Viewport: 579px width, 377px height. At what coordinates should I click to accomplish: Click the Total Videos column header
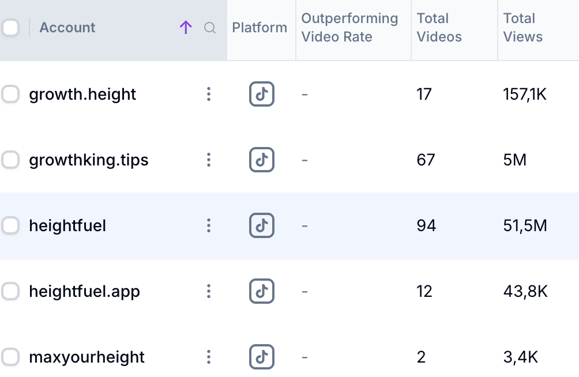[x=439, y=28]
